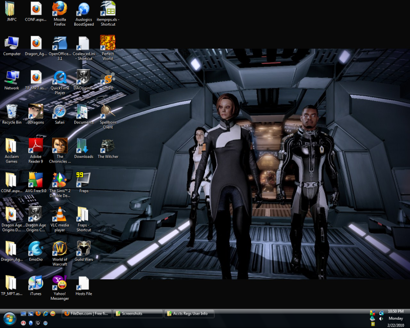The height and width of the screenshot is (328, 410).
Task: Switch to Screenshots folder taskbar button
Action: pyautogui.click(x=137, y=314)
